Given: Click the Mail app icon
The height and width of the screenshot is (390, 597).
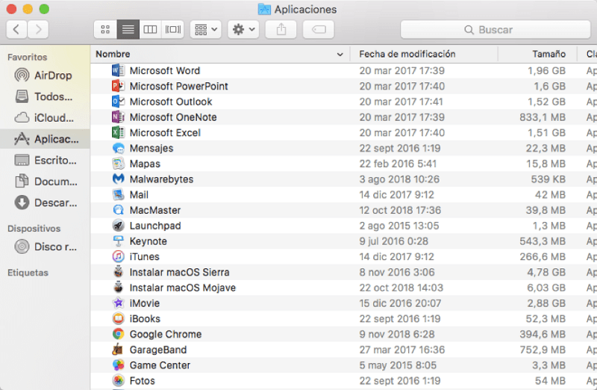Looking at the screenshot, I should pyautogui.click(x=118, y=194).
